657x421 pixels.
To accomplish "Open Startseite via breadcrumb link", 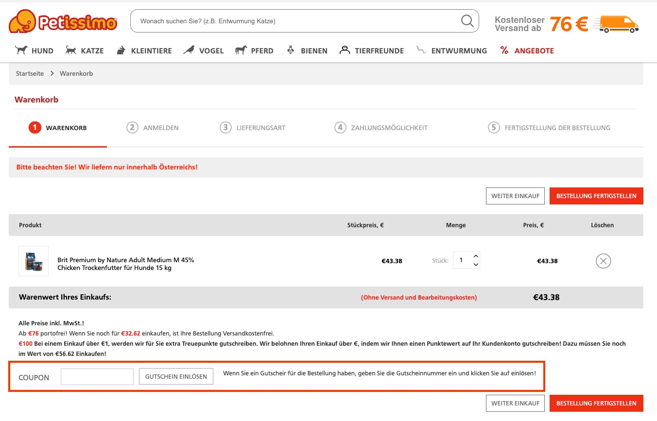I will 30,73.
